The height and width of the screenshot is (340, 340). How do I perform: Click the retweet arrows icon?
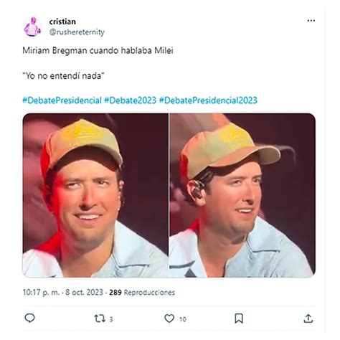tap(100, 318)
